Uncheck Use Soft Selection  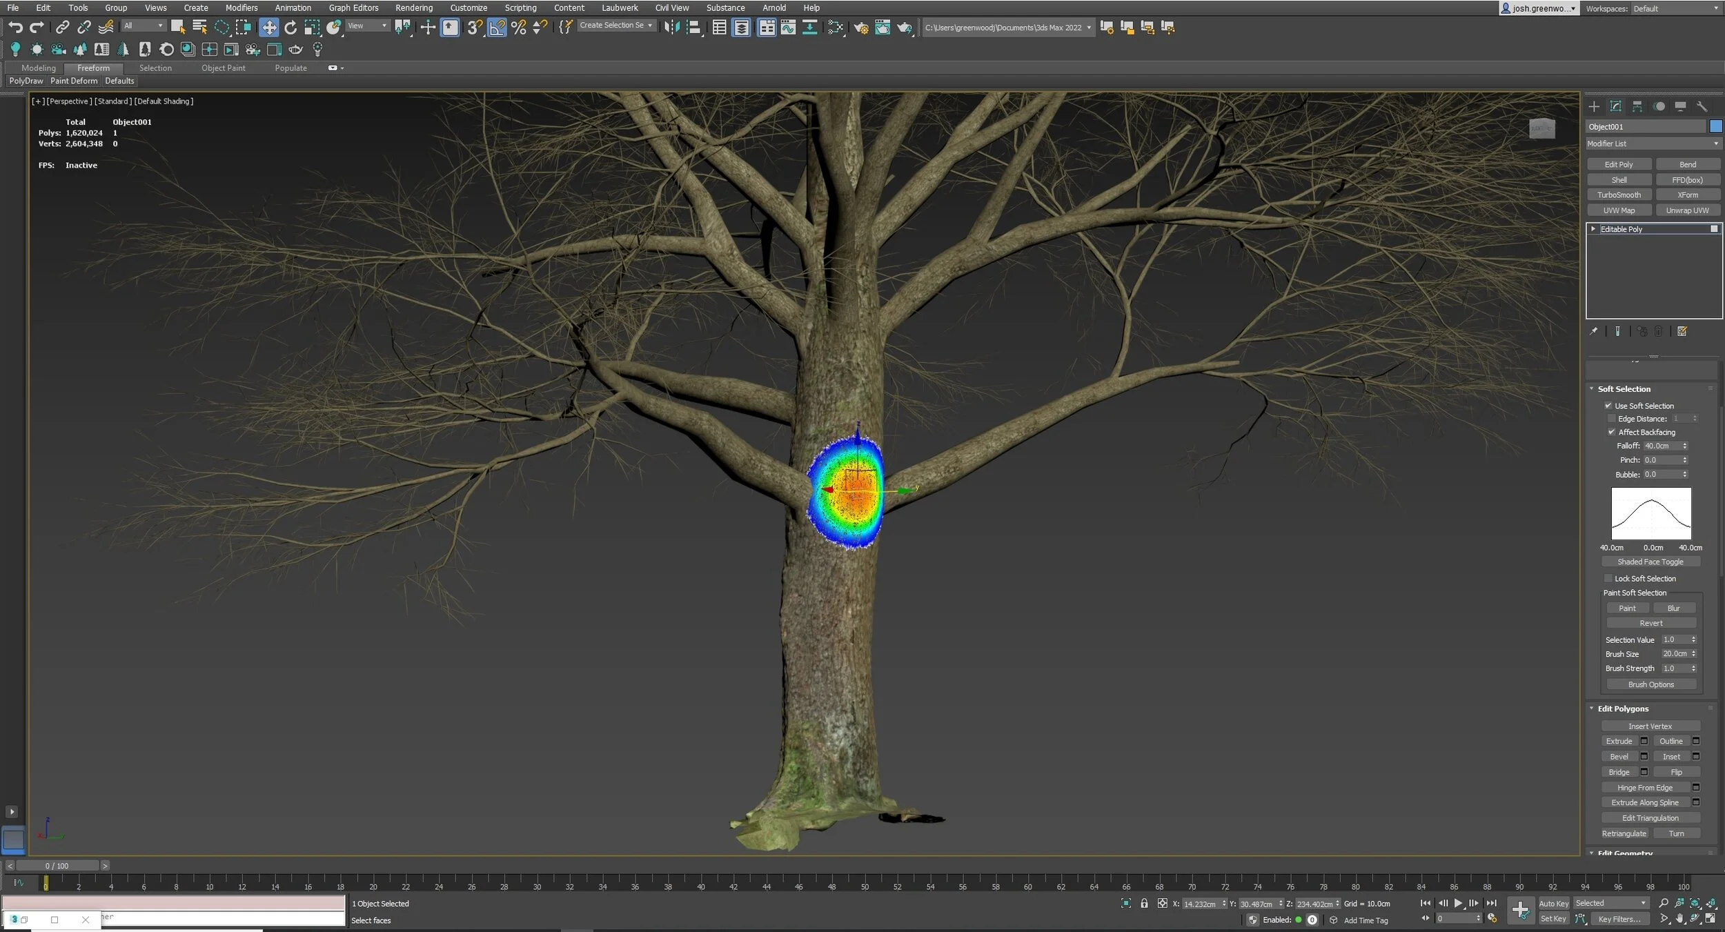pos(1608,406)
